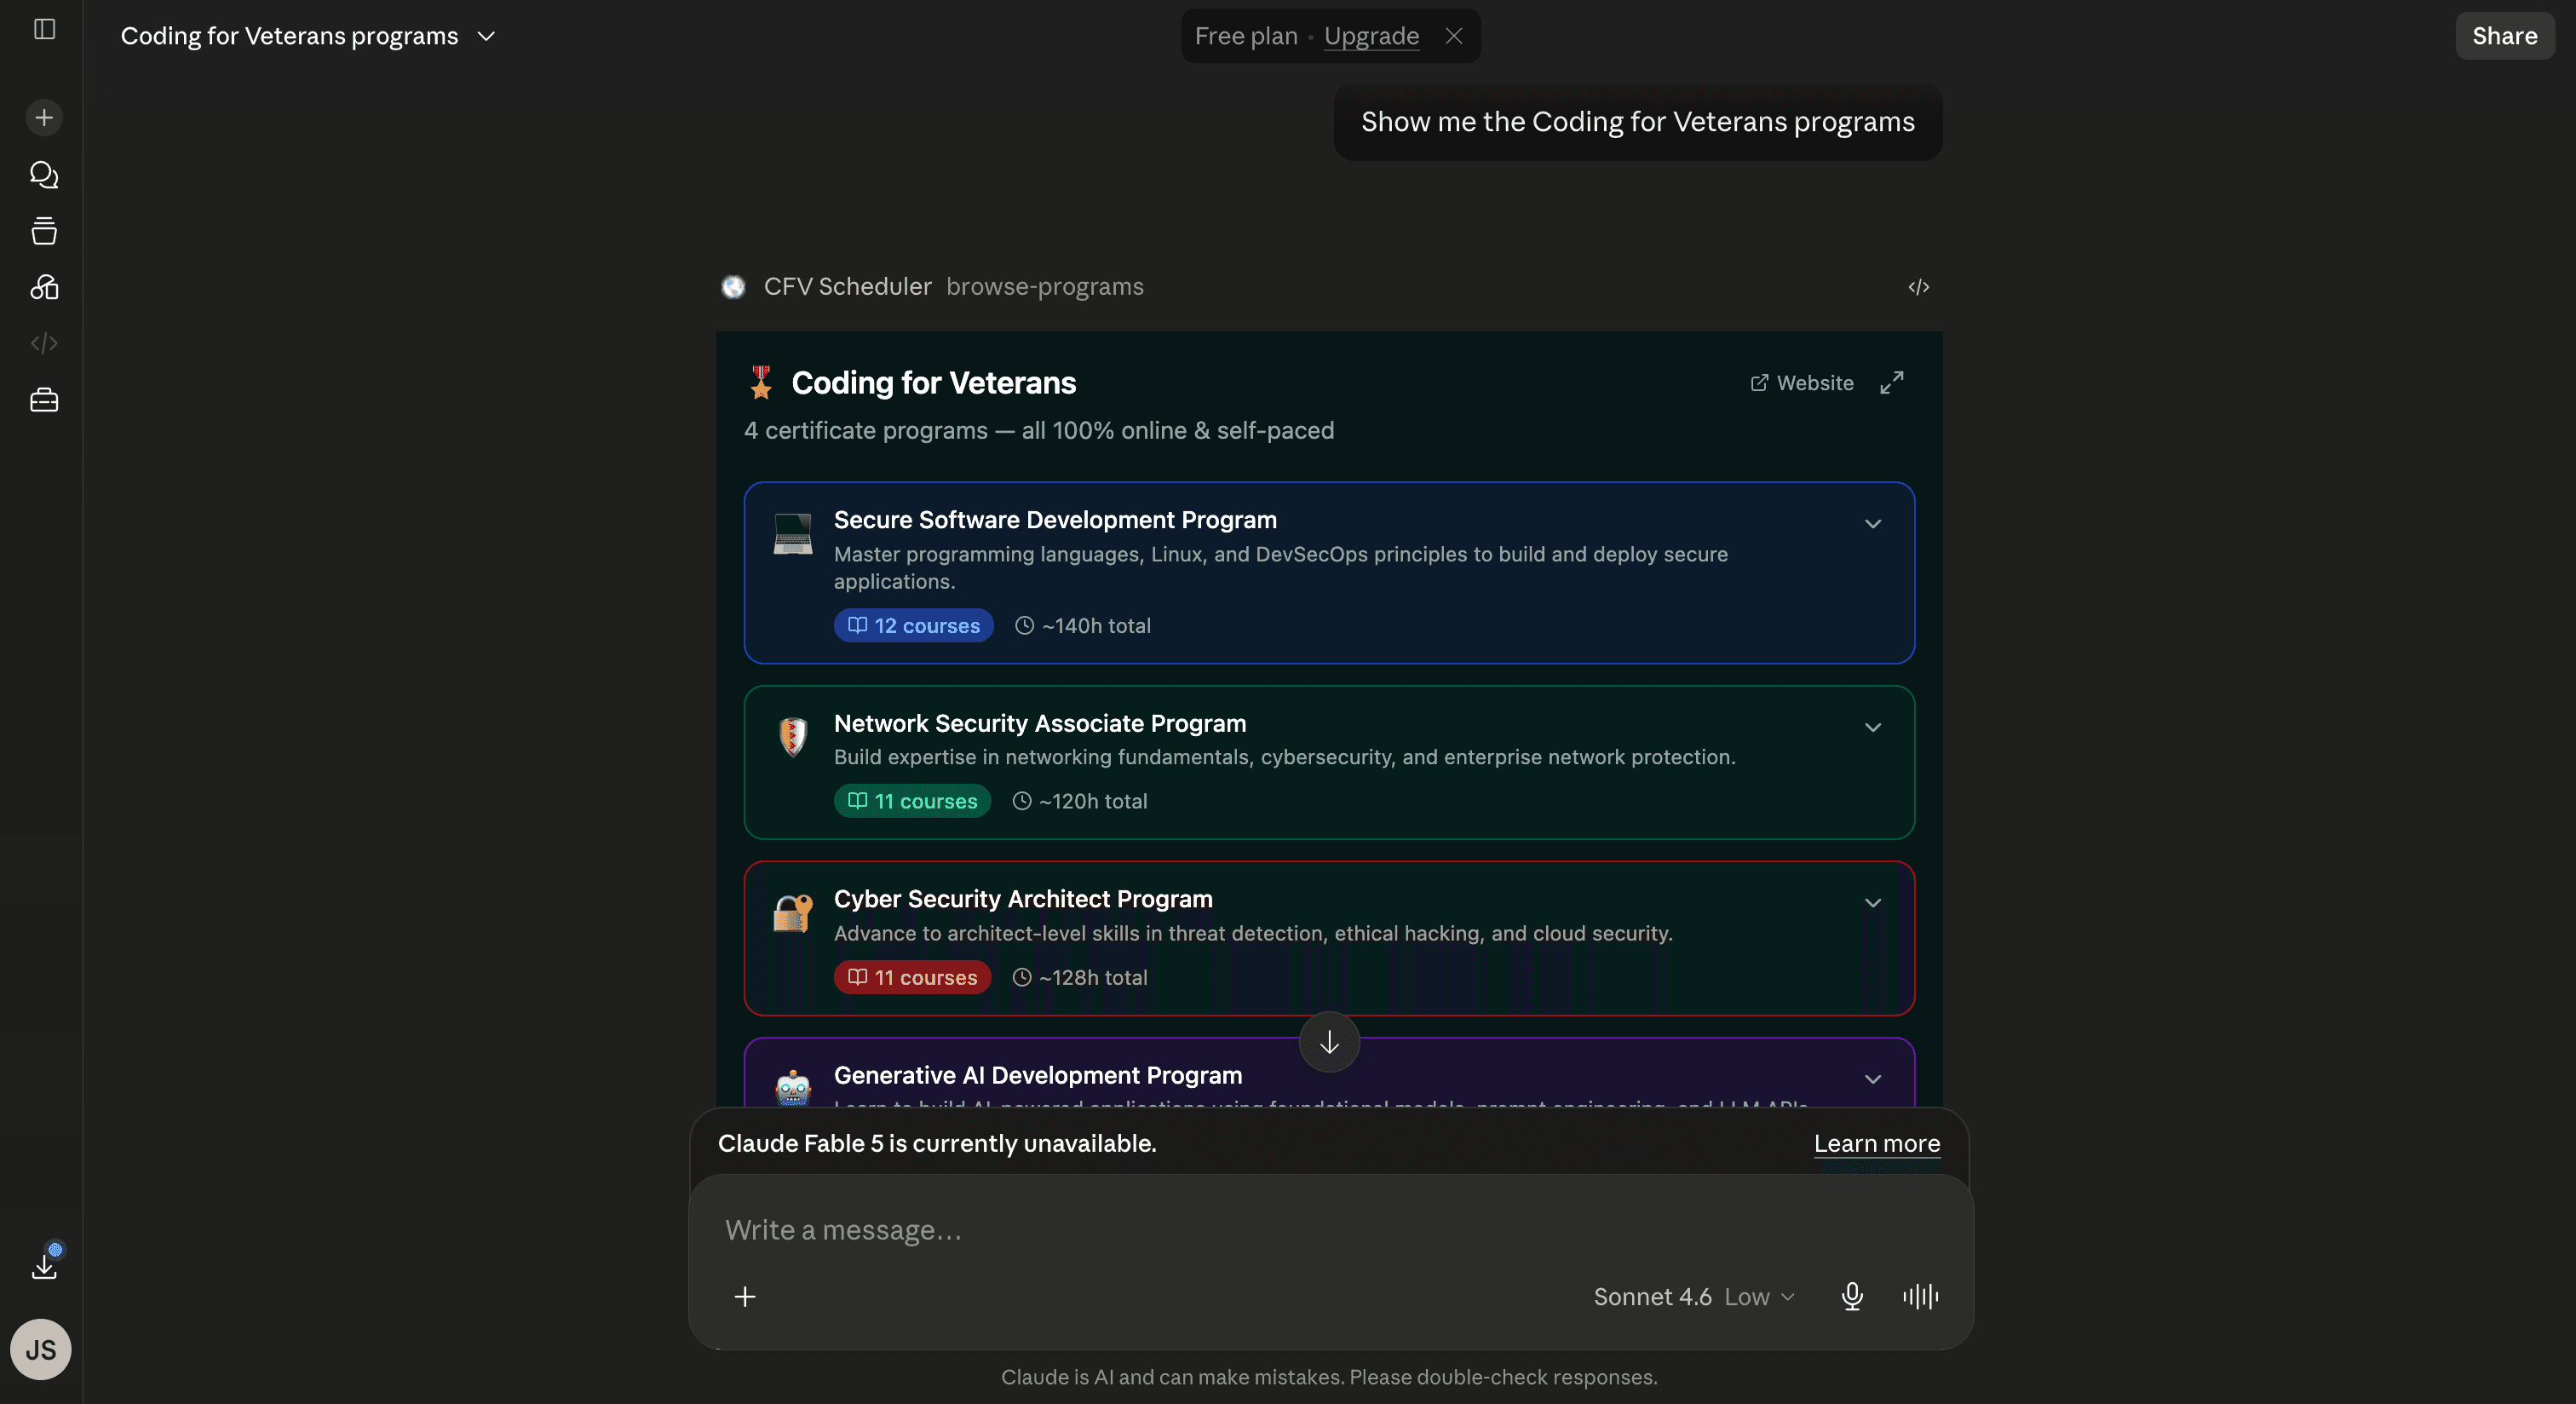Image resolution: width=2576 pixels, height=1404 pixels.
Task: Open the Sonnet 4.6 Low model selector
Action: 1694,1297
